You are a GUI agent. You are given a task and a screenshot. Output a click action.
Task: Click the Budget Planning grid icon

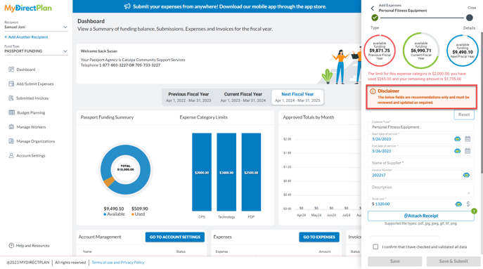11,112
